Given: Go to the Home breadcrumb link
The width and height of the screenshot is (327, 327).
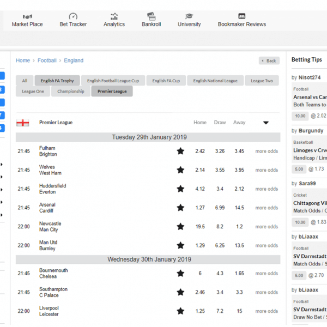Looking at the screenshot, I should click(23, 60).
